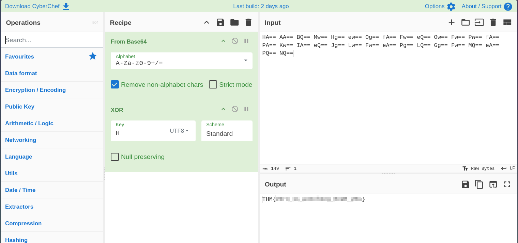The width and height of the screenshot is (518, 243).
Task: Enable Null preserving checkbox
Action: coord(115,157)
